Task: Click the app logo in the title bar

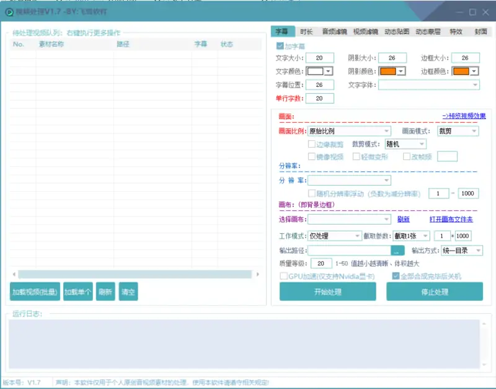Action: point(10,12)
